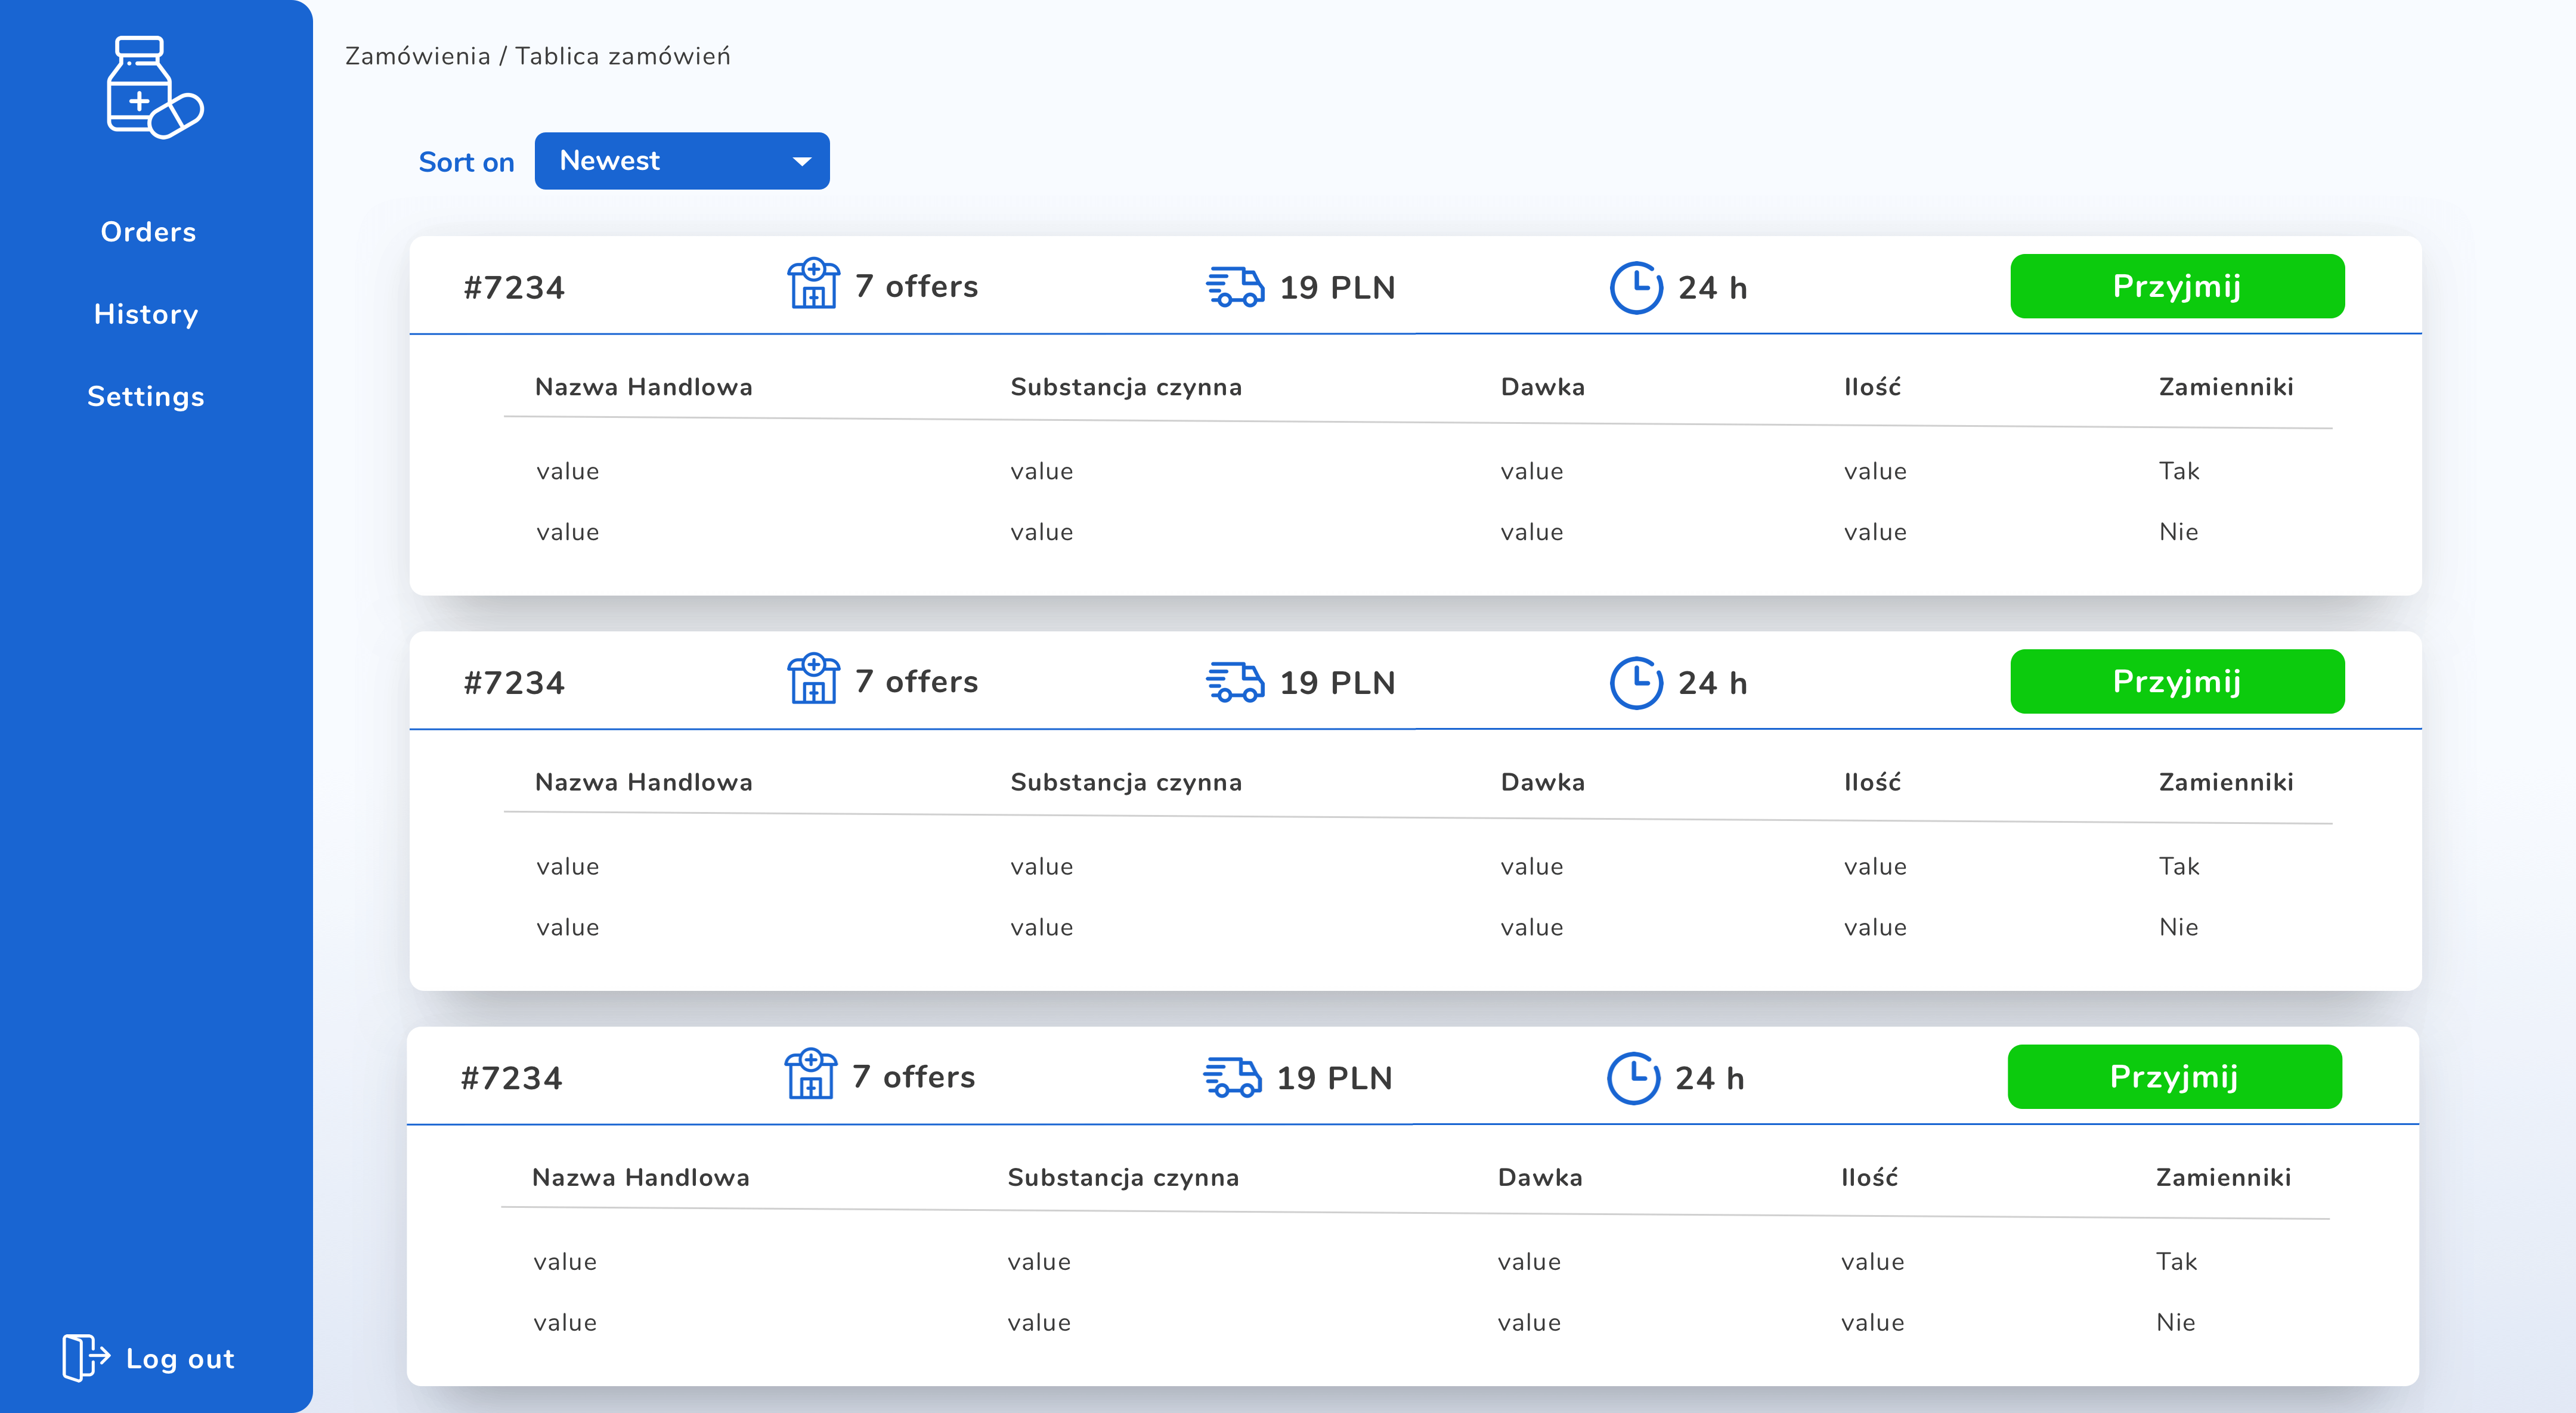The height and width of the screenshot is (1413, 2576).
Task: Select order number #7234 in second card
Action: [514, 682]
